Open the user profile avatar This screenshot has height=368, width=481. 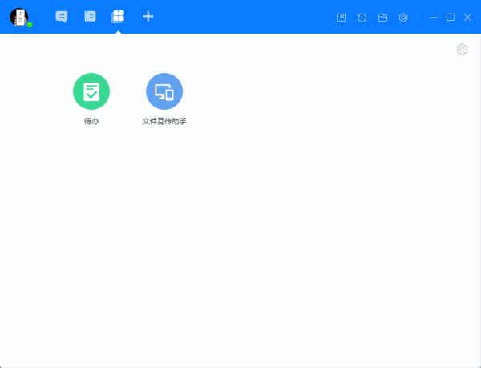(x=19, y=17)
